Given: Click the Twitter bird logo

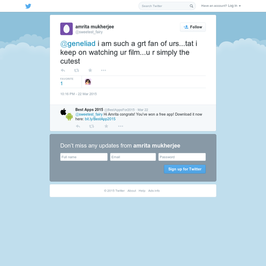Looking at the screenshot, I should pyautogui.click(x=28, y=6).
